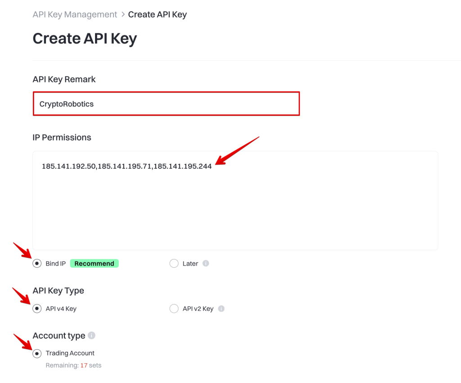This screenshot has width=461, height=383.
Task: Select the Trading Account radio button
Action: [37, 353]
